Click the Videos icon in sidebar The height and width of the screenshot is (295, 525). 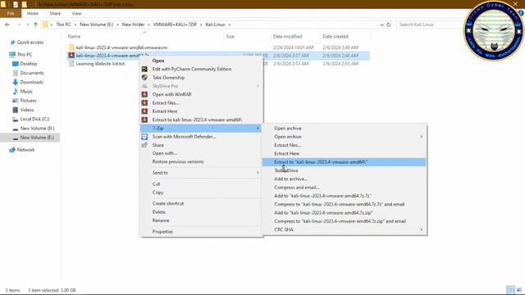coord(16,110)
